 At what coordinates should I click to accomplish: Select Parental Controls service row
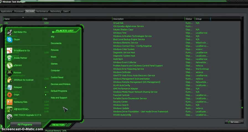point(122,95)
